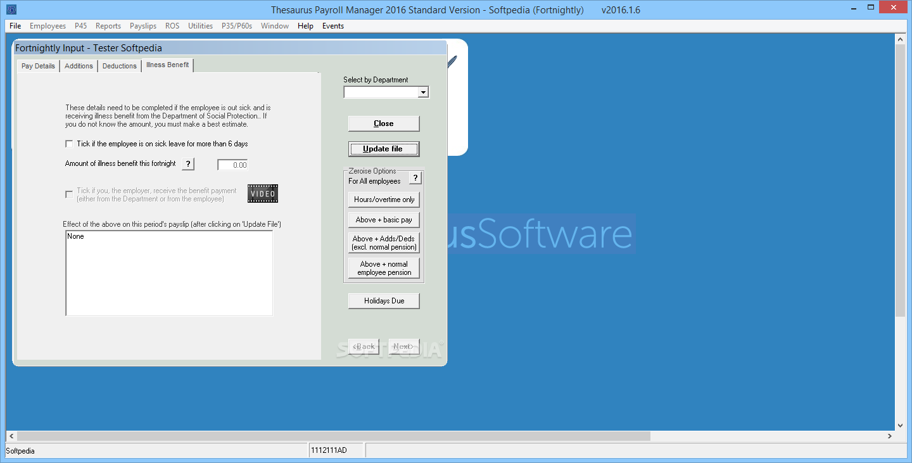Go to next employee with Next
Viewport: 912px width, 463px height.
tap(403, 346)
